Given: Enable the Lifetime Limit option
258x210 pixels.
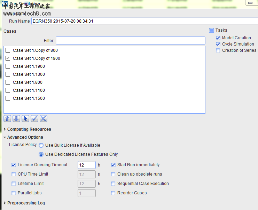Looking at the screenshot, I should point(14,184).
